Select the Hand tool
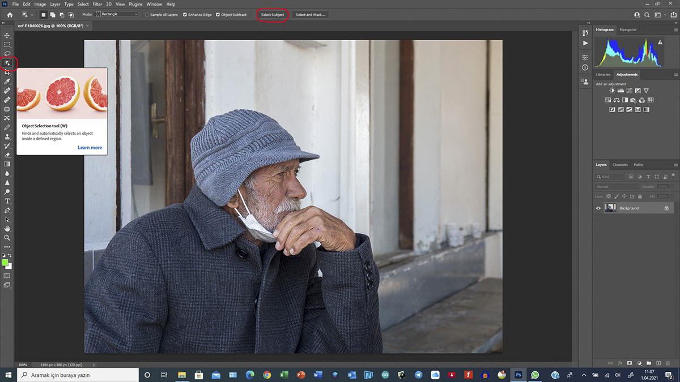 tap(7, 229)
